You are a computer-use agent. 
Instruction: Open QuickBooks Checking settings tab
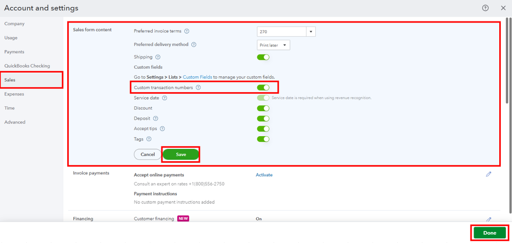coord(27,66)
